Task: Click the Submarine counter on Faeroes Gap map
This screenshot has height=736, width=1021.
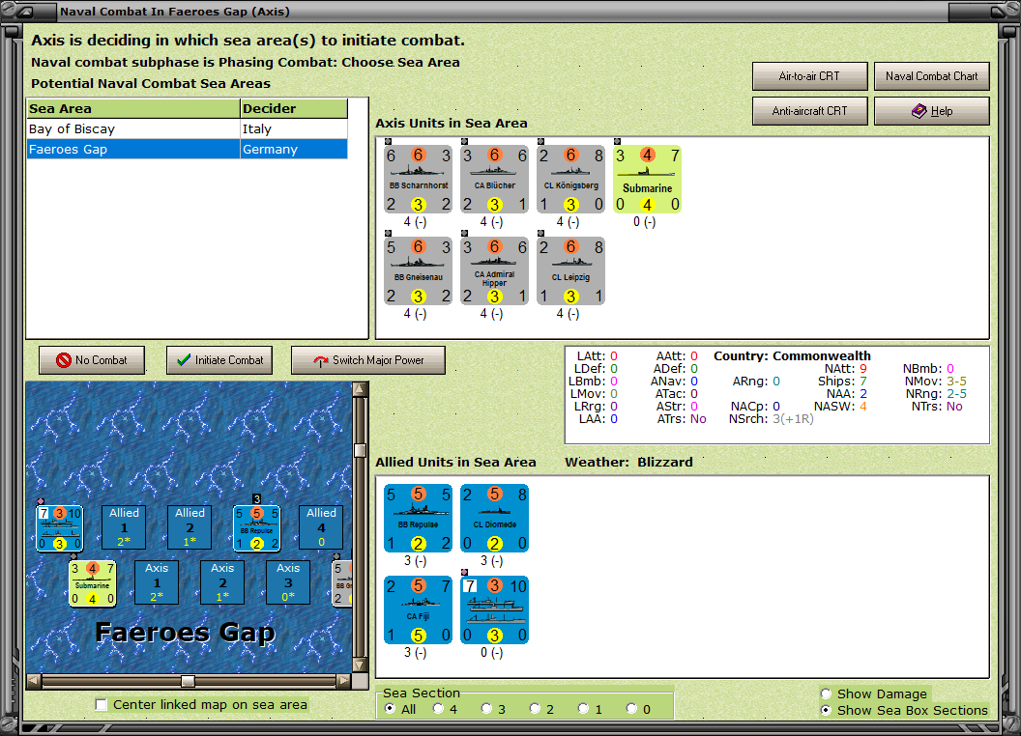Action: [93, 583]
